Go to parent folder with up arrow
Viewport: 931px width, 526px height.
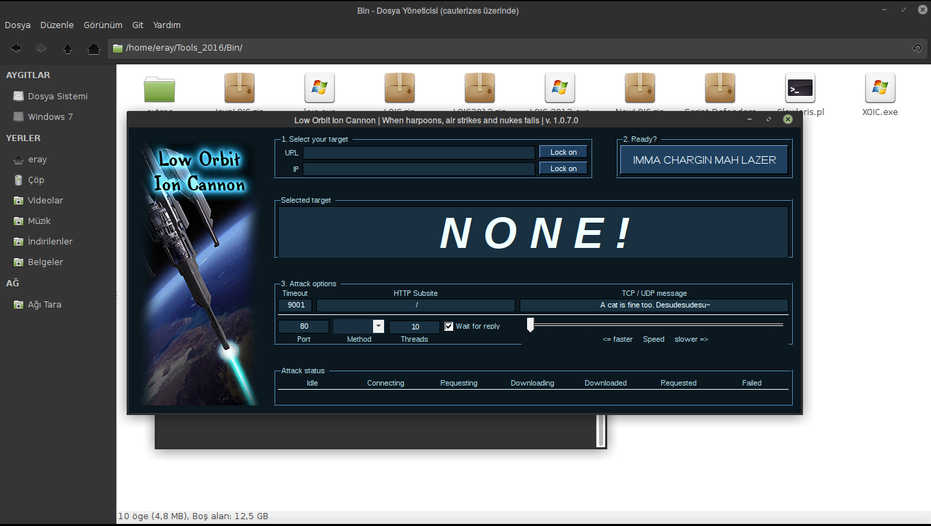(67, 49)
